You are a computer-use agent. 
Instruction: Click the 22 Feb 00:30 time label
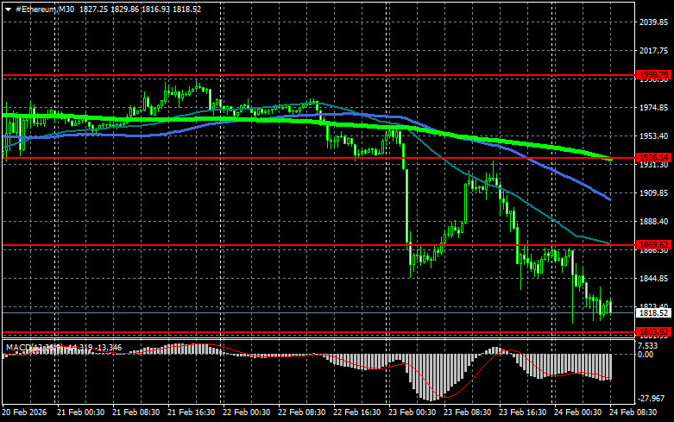246,414
